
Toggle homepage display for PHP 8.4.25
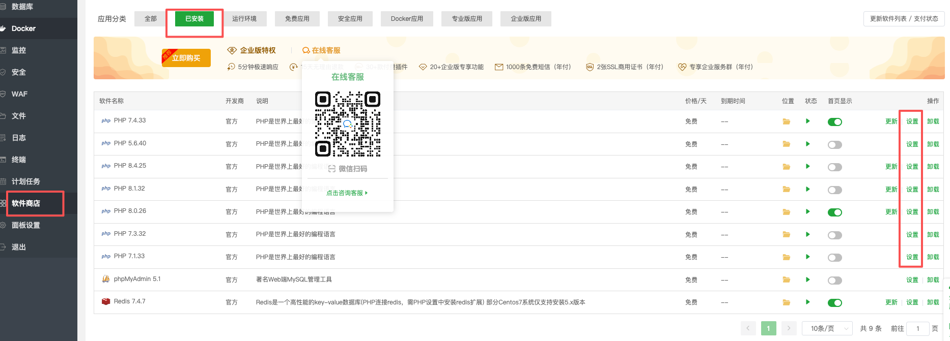coord(835,167)
